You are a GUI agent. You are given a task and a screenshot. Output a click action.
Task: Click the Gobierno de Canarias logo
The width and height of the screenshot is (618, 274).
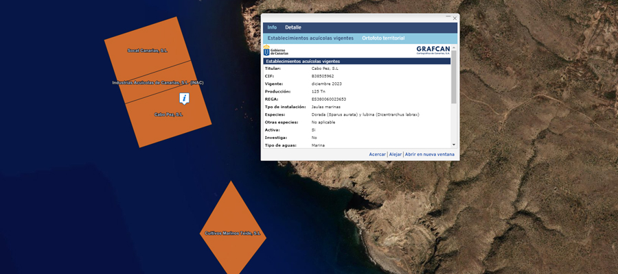coord(276,51)
